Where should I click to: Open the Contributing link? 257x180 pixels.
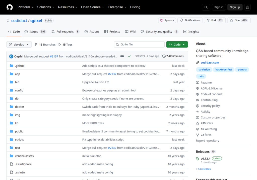pos(209,100)
